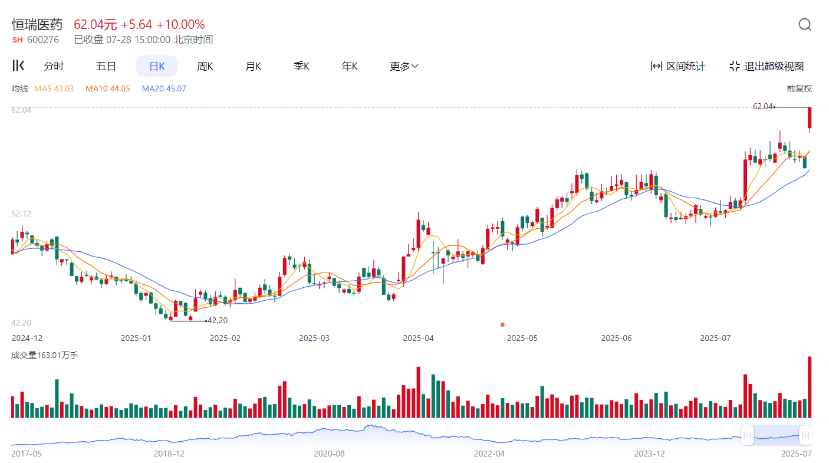Open the stock search magnifier icon
The height and width of the screenshot is (463, 829).
point(805,25)
